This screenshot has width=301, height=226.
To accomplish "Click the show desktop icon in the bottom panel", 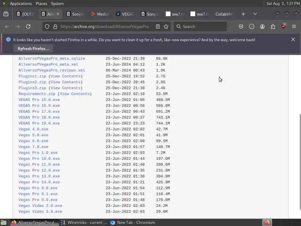I will click(x=4, y=222).
